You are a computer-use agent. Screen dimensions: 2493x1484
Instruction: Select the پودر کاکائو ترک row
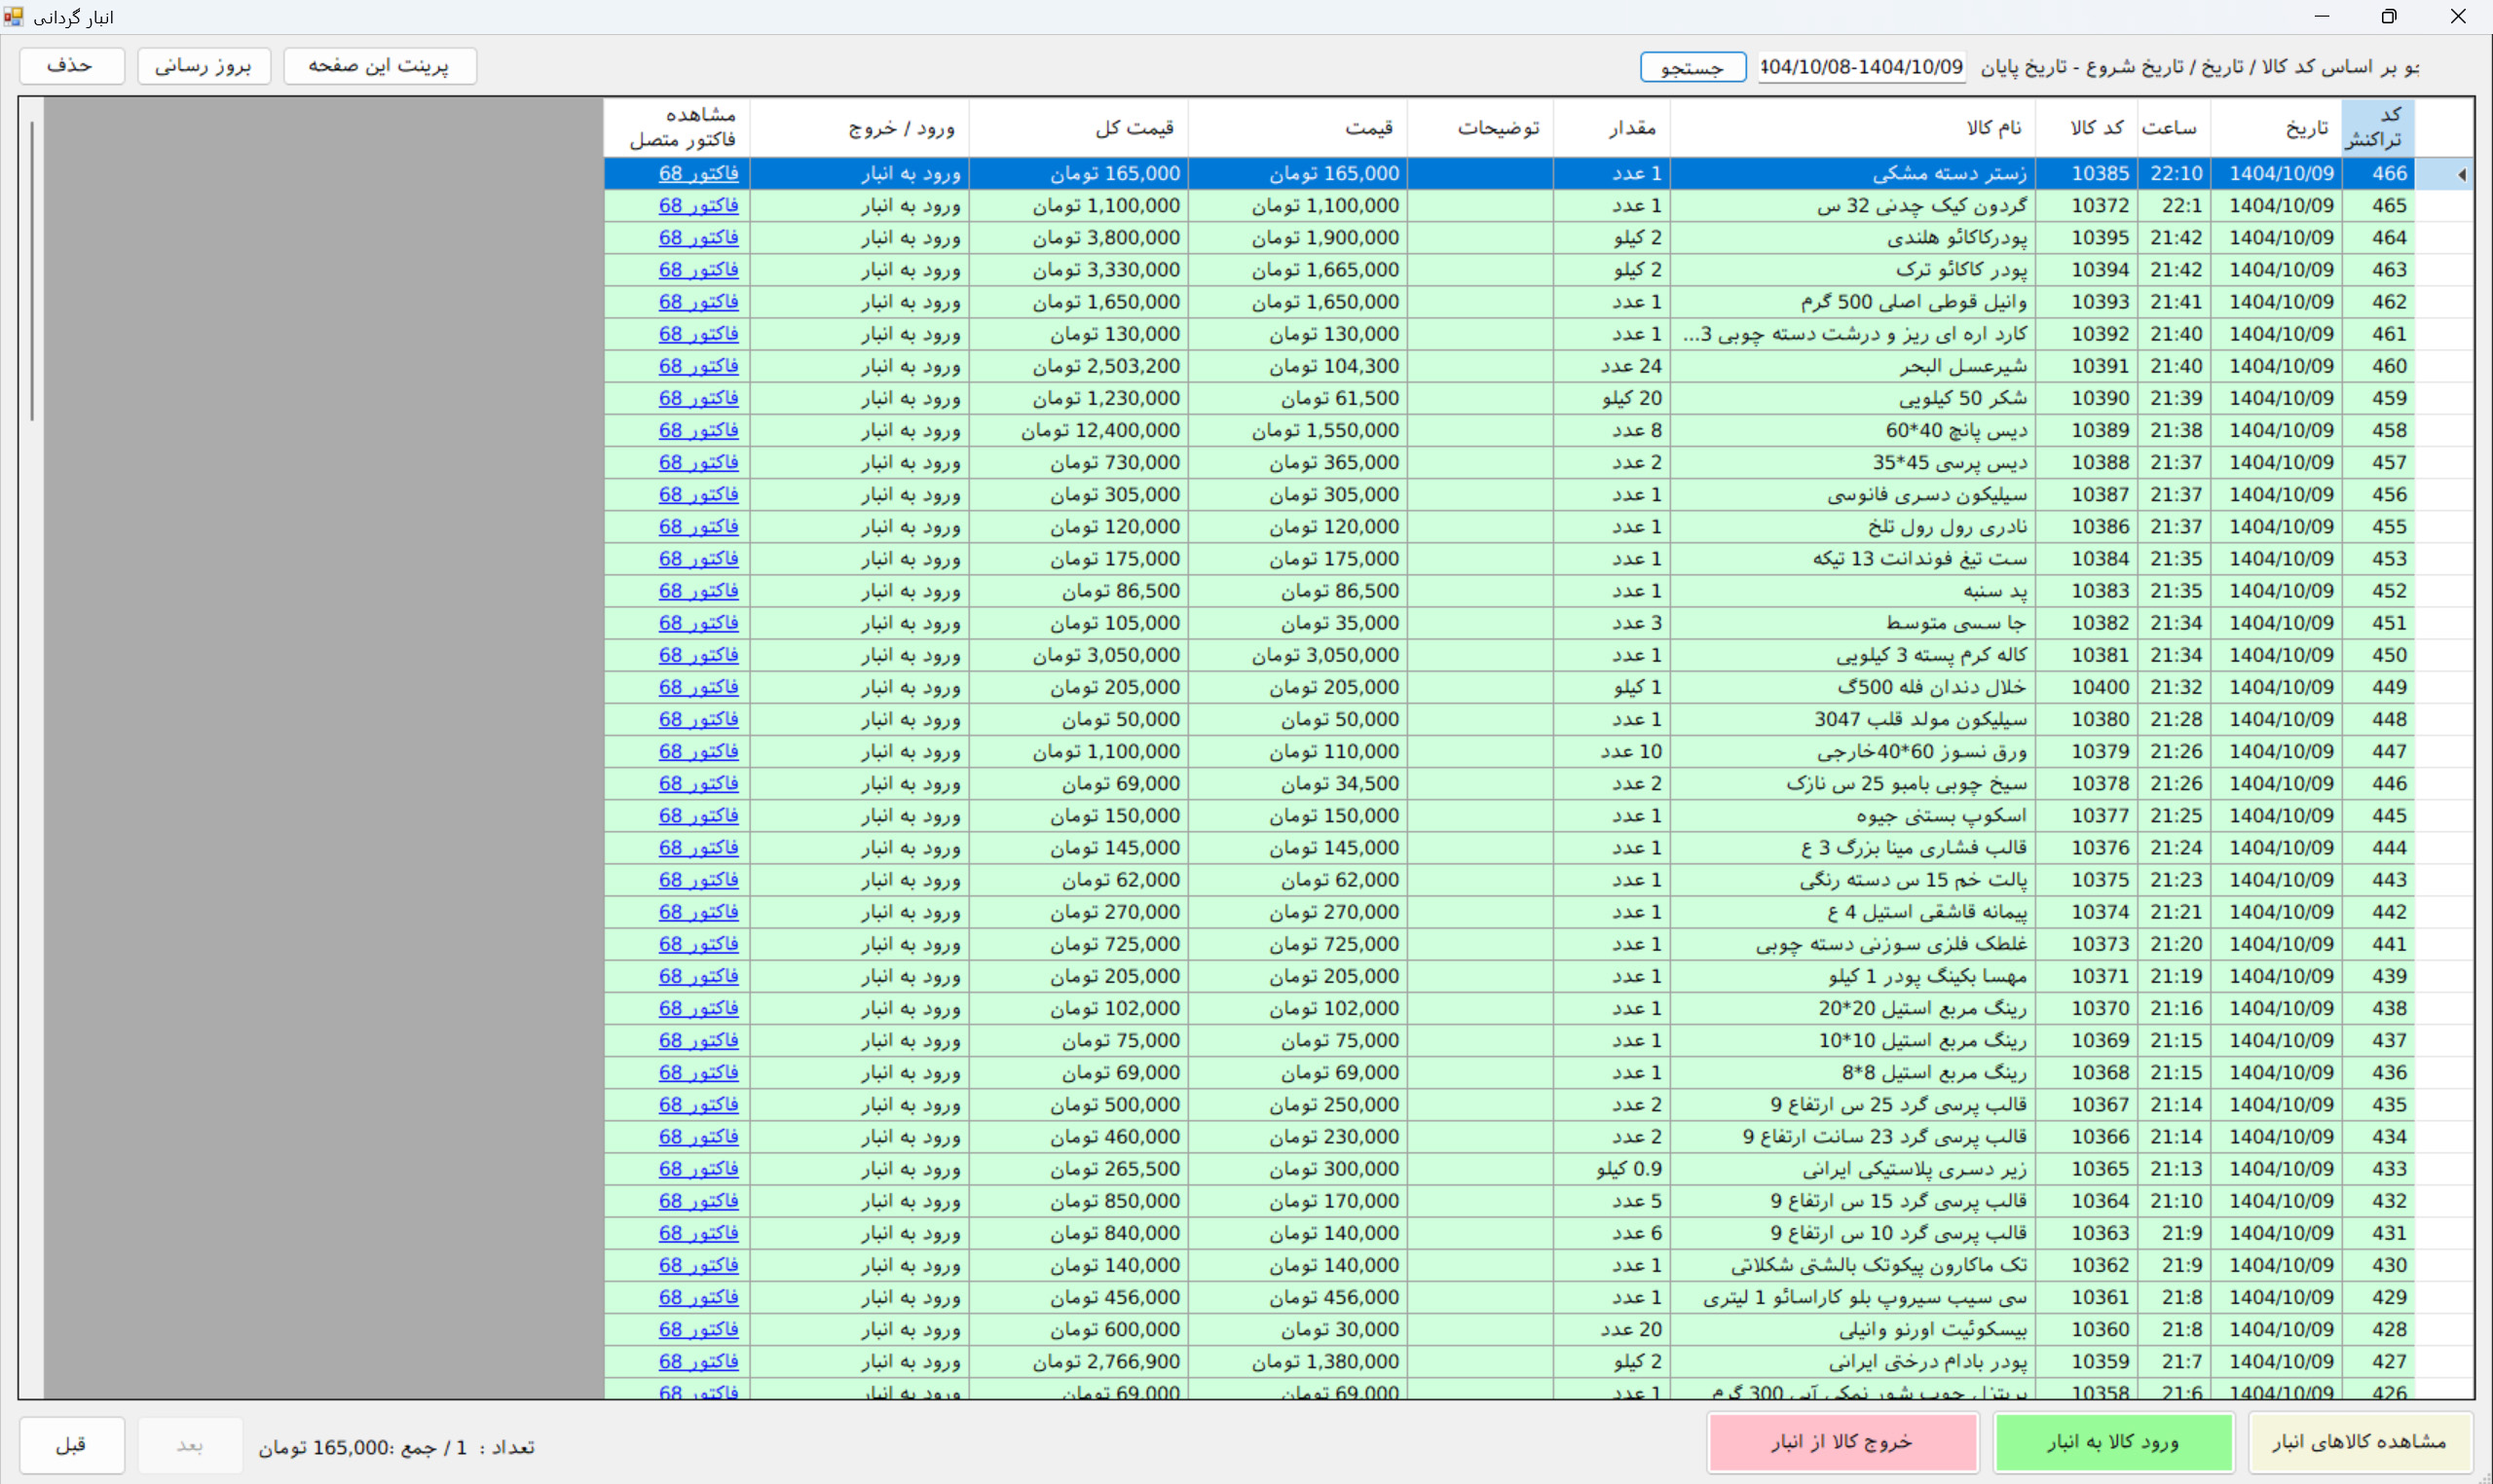tap(1960, 270)
